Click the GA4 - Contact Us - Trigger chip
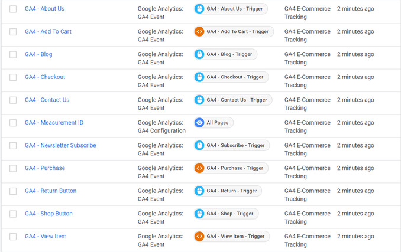Image resolution: width=401 pixels, height=252 pixels. [x=233, y=100]
